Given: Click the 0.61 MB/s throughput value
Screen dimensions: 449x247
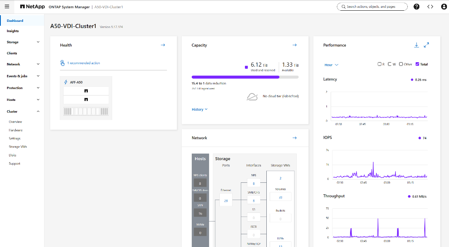Looking at the screenshot, I should [419, 196].
